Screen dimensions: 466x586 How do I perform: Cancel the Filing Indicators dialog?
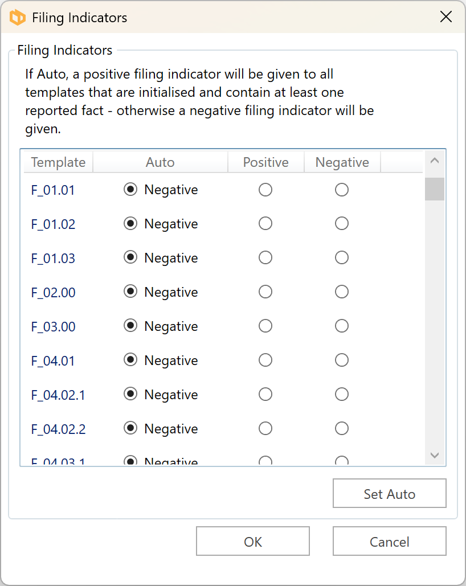[389, 542]
